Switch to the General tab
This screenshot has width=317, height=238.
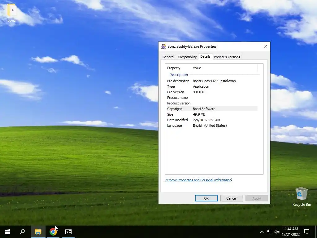[x=168, y=57]
